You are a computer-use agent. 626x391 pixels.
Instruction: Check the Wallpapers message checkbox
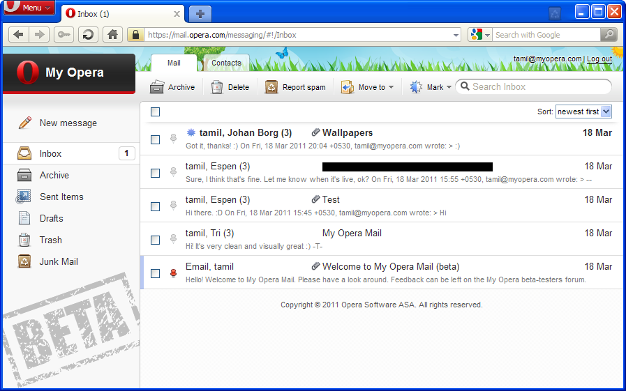tap(156, 139)
